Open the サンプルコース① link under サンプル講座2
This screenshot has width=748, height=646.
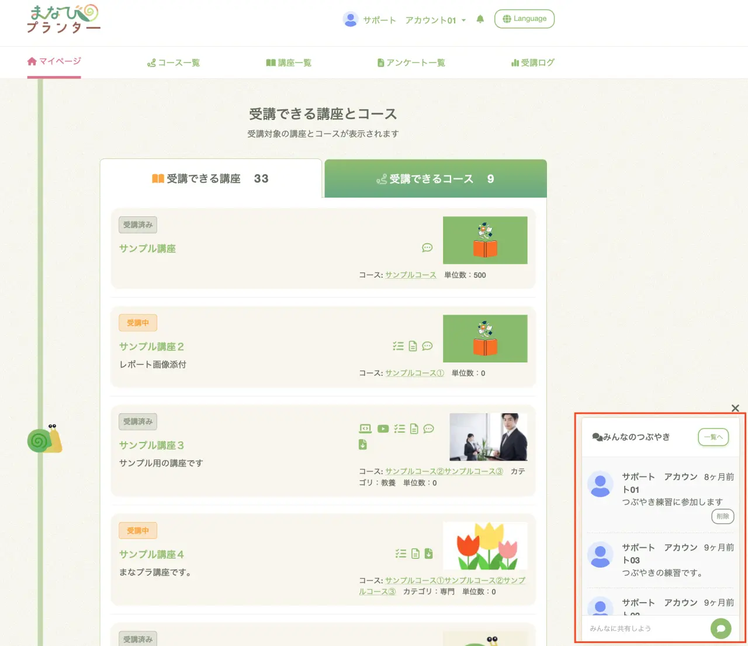click(x=414, y=373)
